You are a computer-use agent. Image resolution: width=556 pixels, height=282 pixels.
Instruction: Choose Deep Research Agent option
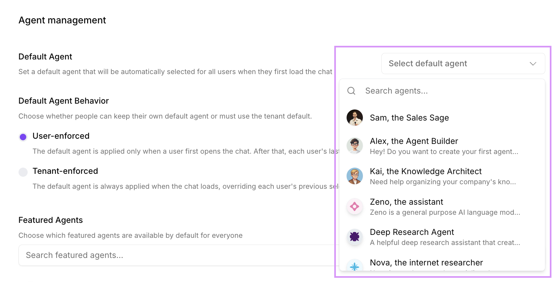(x=442, y=237)
